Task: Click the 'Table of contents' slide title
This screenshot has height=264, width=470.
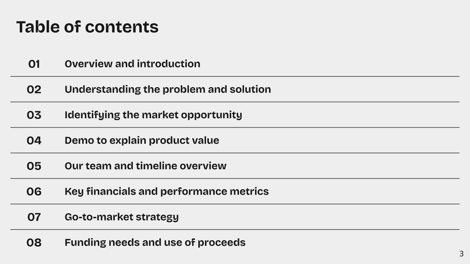Action: [x=87, y=27]
